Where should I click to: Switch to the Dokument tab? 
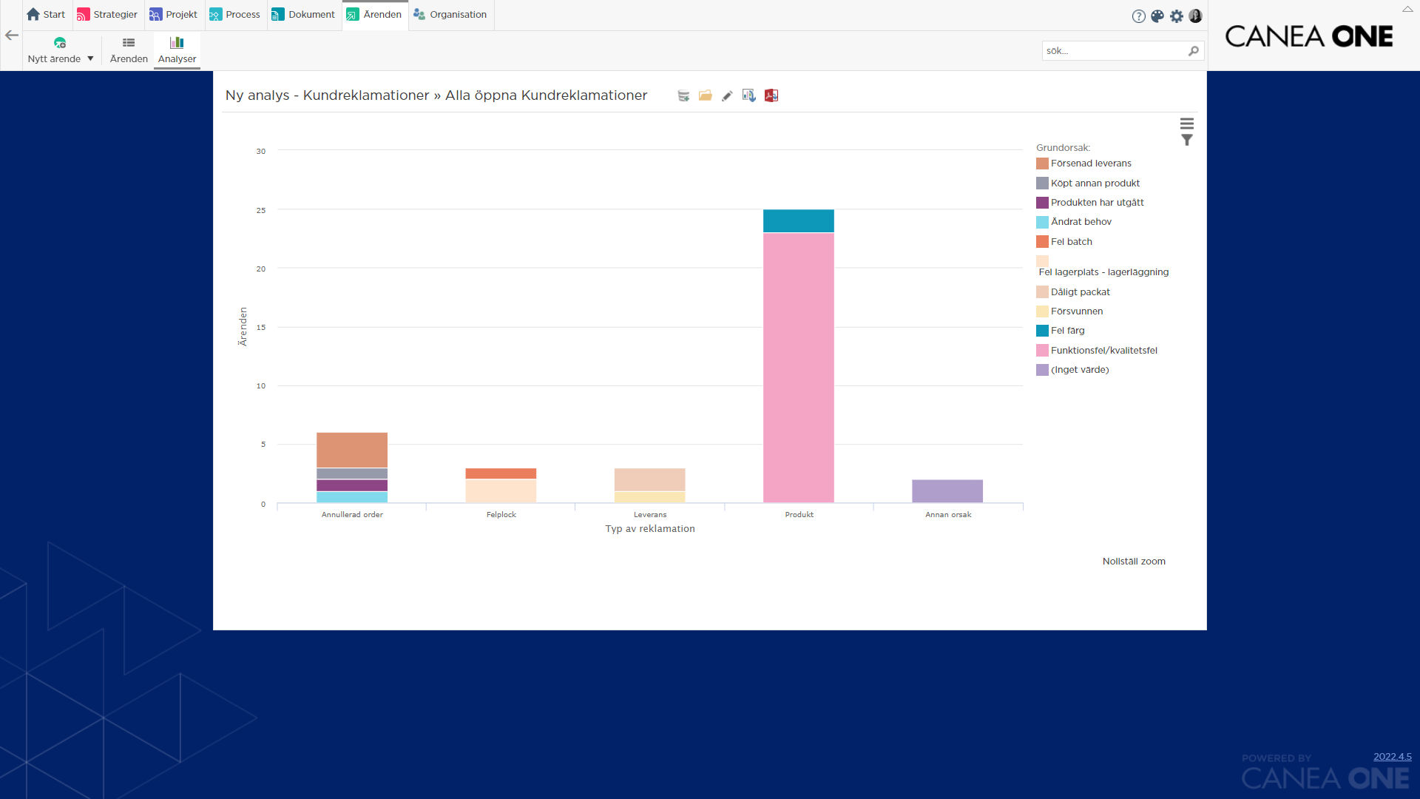304,15
